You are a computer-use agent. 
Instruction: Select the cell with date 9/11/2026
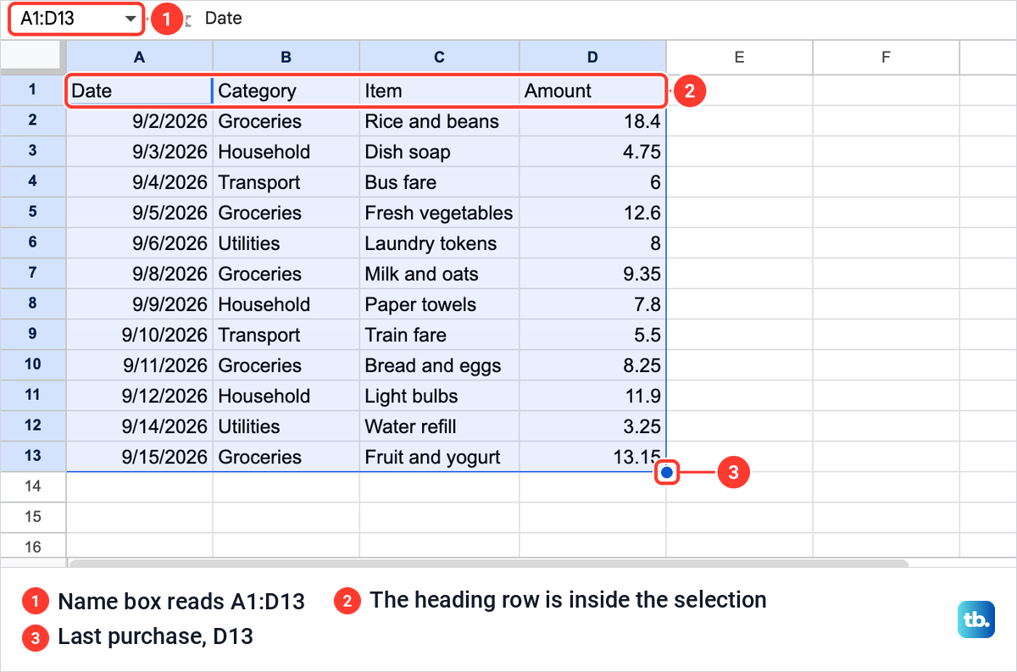click(x=140, y=365)
